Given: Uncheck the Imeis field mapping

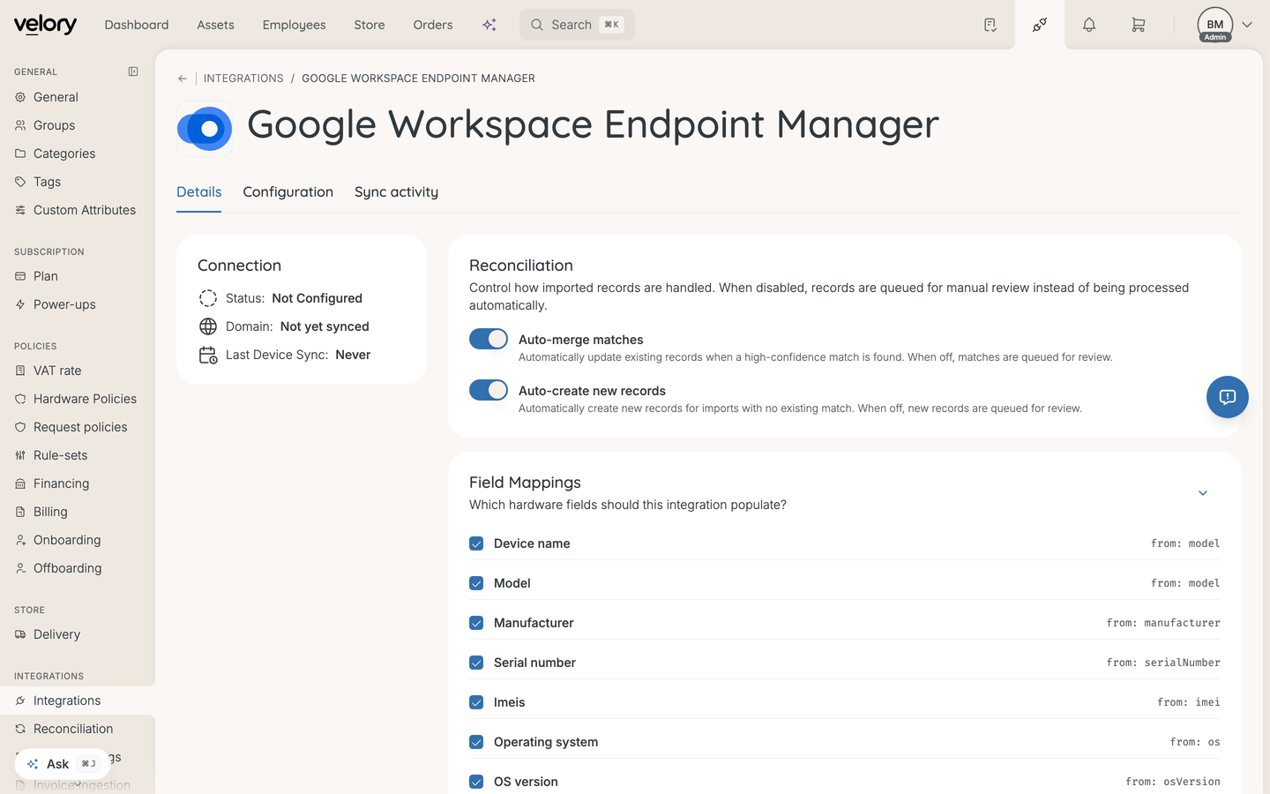Looking at the screenshot, I should point(476,702).
